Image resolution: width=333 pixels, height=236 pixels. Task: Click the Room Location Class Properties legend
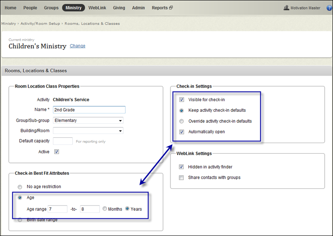coord(47,86)
